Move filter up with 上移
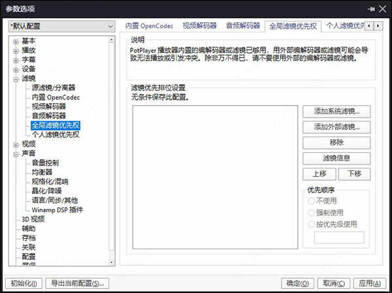 (319, 174)
